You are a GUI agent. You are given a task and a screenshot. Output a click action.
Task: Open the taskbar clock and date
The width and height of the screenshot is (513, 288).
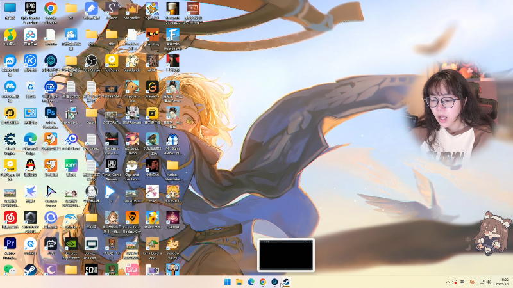504,282
